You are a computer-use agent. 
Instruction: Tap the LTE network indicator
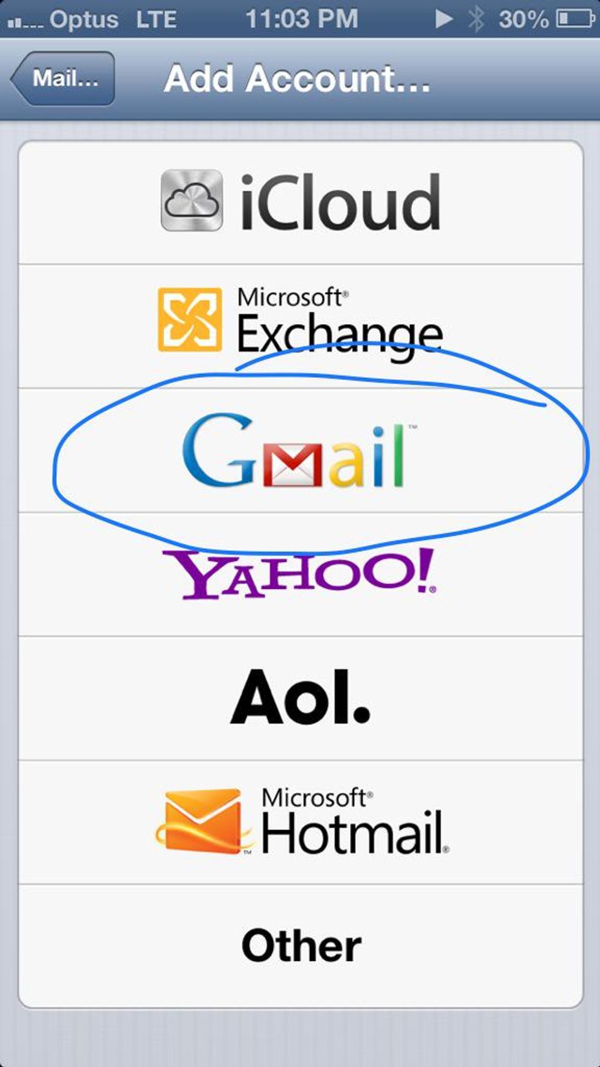point(156,19)
